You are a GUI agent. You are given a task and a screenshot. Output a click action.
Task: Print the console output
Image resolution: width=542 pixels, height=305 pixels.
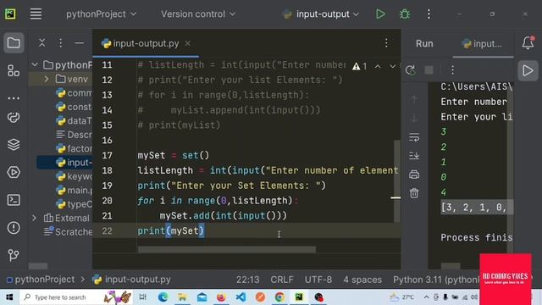414,175
